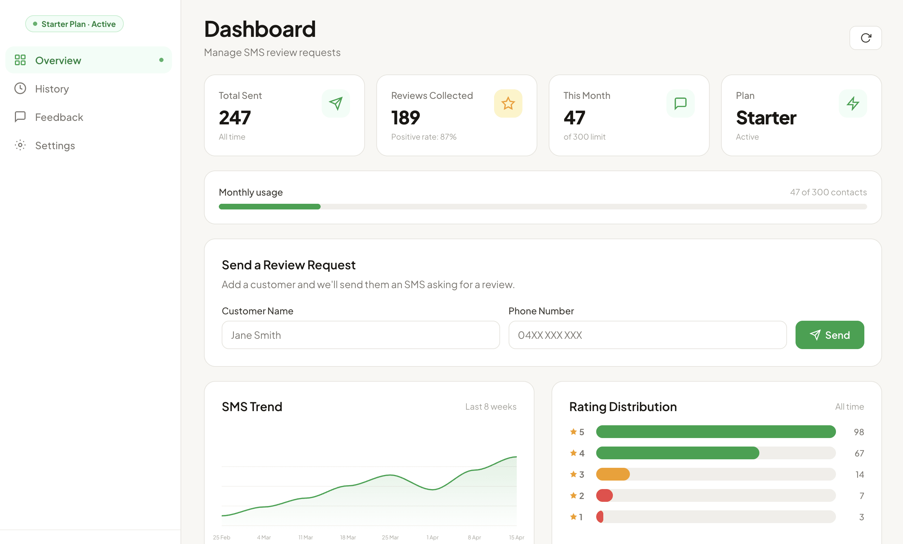Click the Starter Plan Active badge
The width and height of the screenshot is (903, 544).
pos(74,23)
